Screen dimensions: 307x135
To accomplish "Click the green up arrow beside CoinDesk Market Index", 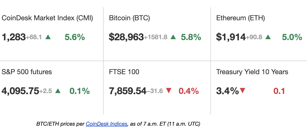I will point(48,37).
